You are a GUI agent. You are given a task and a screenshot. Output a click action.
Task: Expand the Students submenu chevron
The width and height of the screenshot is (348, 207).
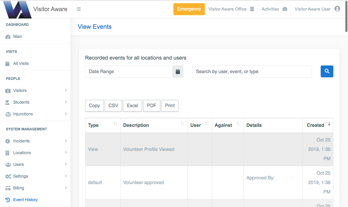click(66, 102)
